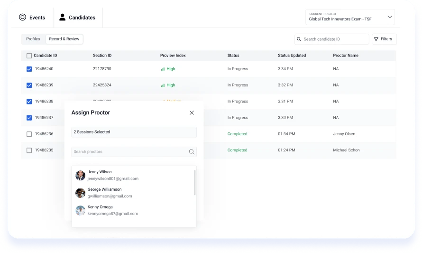422x253 pixels.
Task: Click proctor name Jenny Olsen
Action: 344,134
